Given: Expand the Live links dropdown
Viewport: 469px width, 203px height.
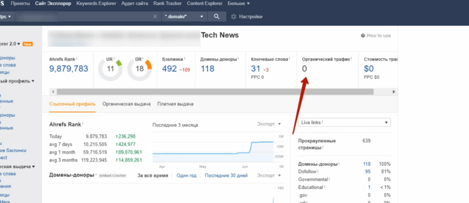Looking at the screenshot, I should tap(344, 123).
